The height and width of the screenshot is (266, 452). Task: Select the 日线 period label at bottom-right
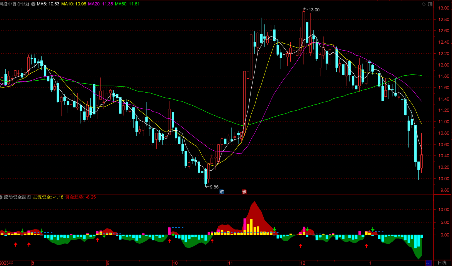click(x=442, y=263)
